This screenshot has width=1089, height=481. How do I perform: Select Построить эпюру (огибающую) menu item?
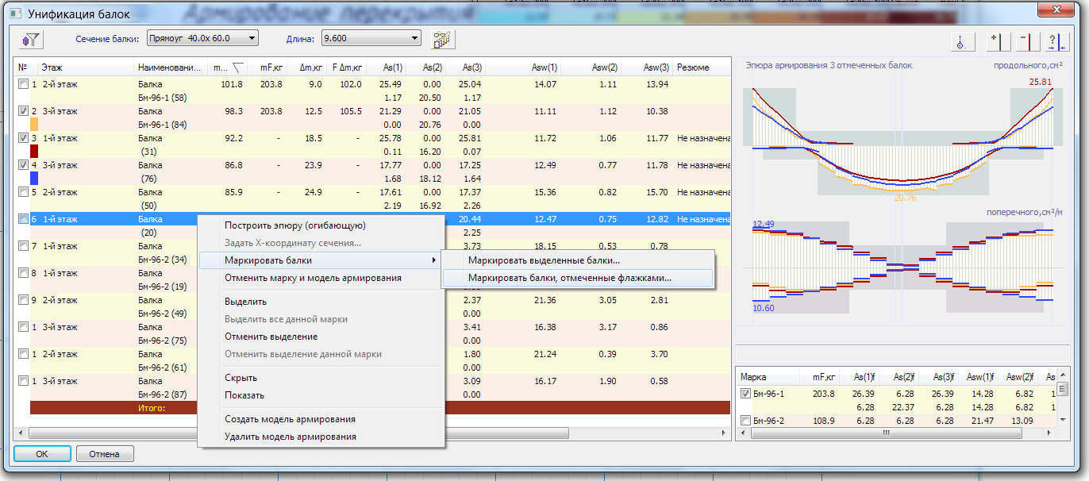pos(294,225)
